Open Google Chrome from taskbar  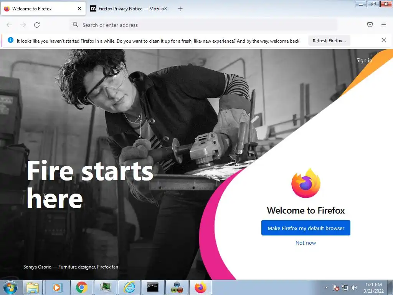pyautogui.click(x=82, y=287)
